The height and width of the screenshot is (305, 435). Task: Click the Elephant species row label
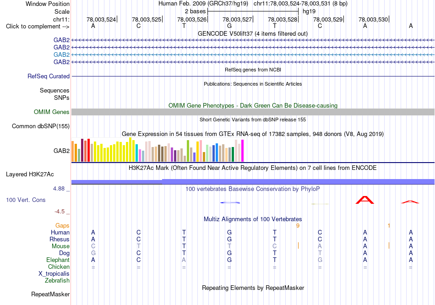[x=58, y=260]
